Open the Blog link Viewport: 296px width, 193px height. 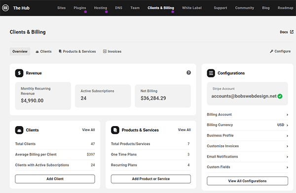click(x=266, y=8)
